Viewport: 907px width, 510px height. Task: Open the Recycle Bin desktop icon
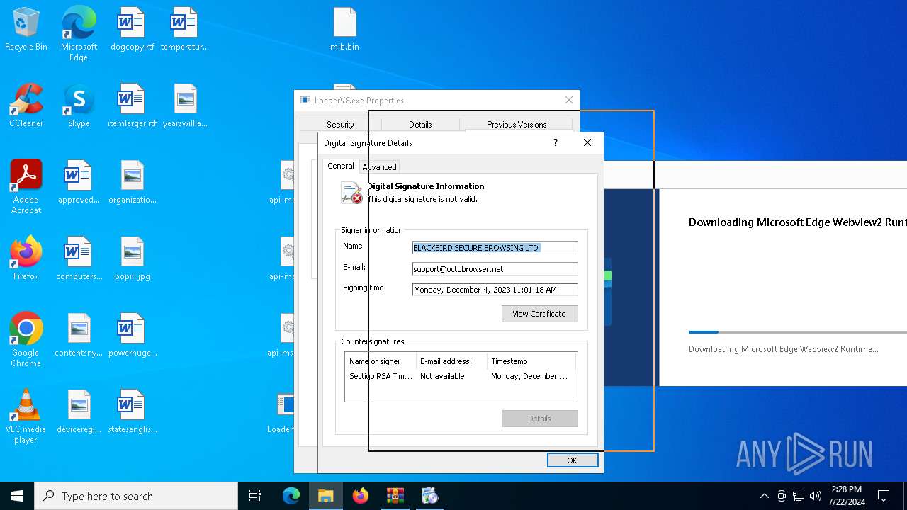[x=26, y=30]
